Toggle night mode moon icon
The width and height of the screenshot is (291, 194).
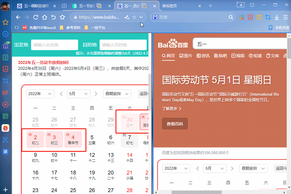coord(259,17)
